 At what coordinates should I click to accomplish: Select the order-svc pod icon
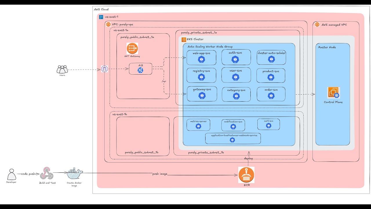click(271, 96)
